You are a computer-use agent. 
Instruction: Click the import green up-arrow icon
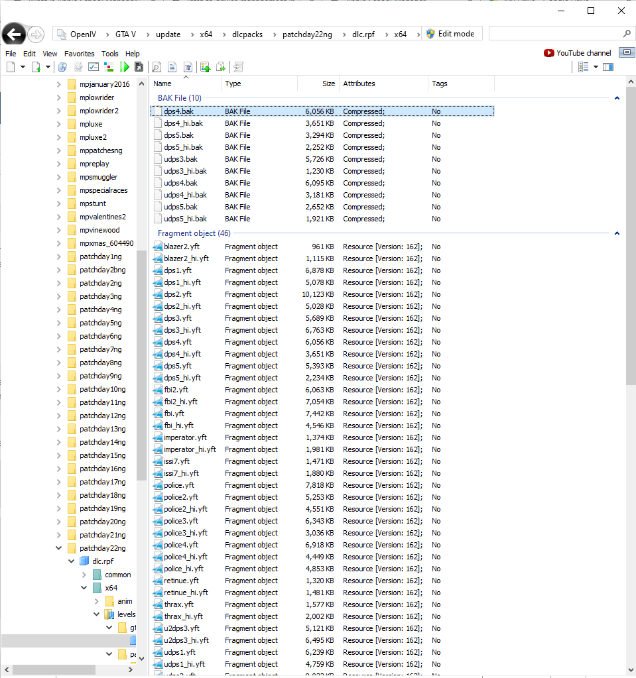[206, 67]
